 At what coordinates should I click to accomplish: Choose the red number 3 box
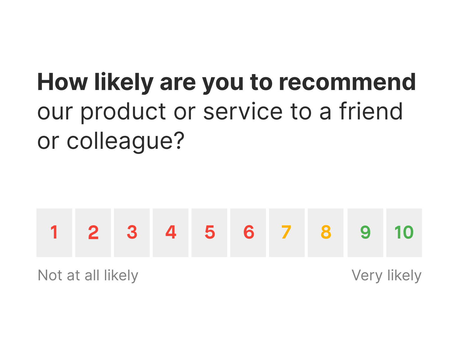132,233
